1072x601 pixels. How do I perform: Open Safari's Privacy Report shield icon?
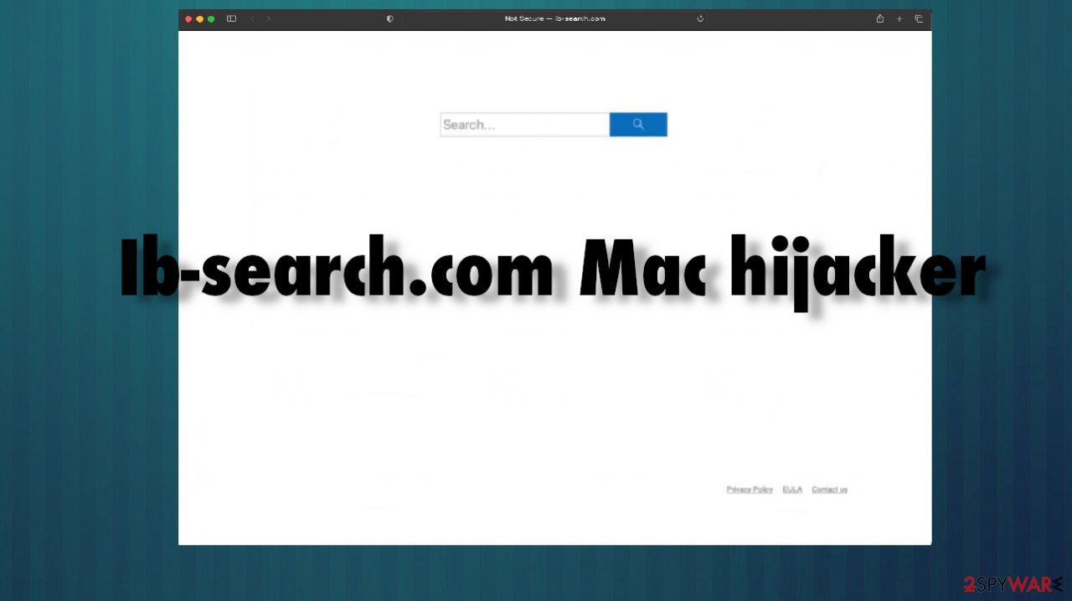click(x=389, y=18)
